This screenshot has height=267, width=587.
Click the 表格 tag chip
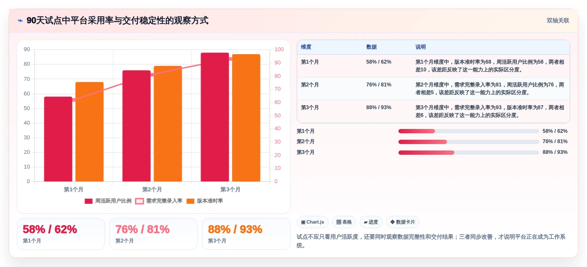pos(344,222)
